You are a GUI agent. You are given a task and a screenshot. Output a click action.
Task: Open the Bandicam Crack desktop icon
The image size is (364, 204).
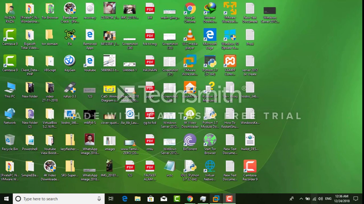70,13
